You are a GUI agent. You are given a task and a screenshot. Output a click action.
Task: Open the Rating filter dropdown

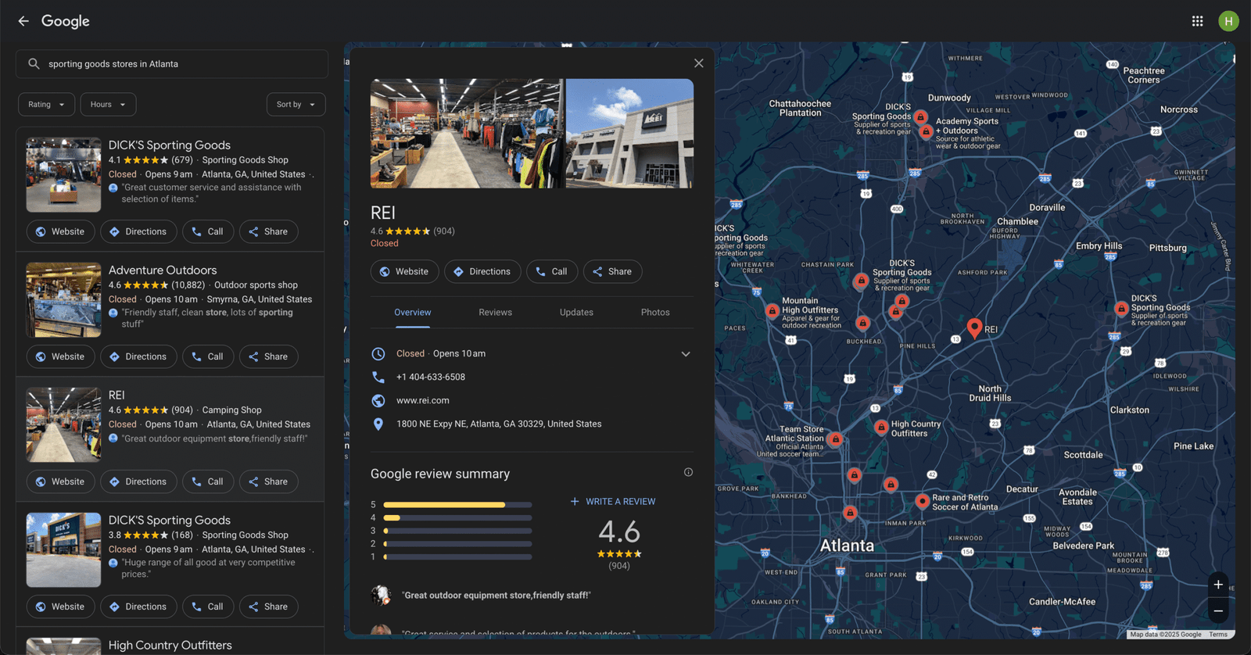[47, 105]
